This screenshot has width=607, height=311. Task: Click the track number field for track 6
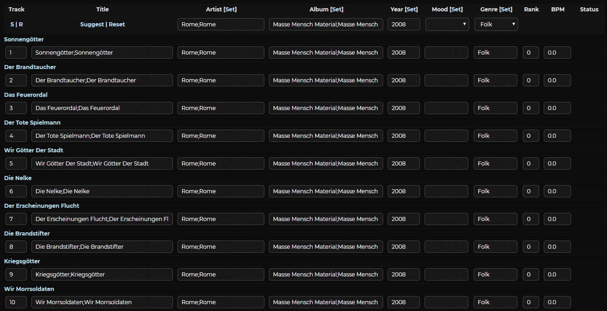coord(16,191)
